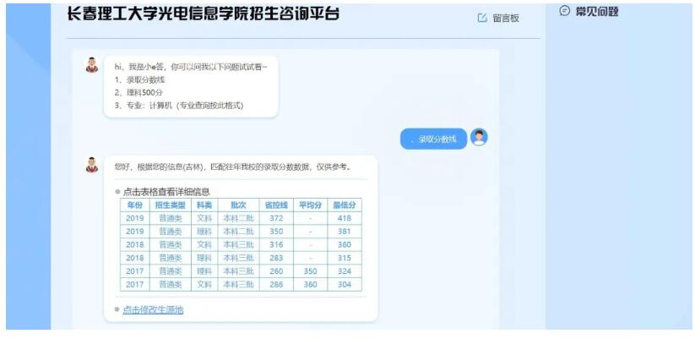Click minimum score cell 381
695x339 pixels.
[345, 231]
